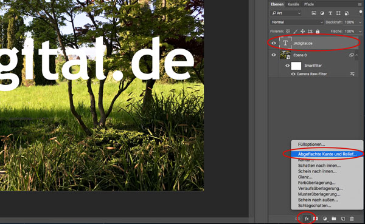The width and height of the screenshot is (365, 224).
Task: Lock image pixels brush icon
Action: [295, 31]
